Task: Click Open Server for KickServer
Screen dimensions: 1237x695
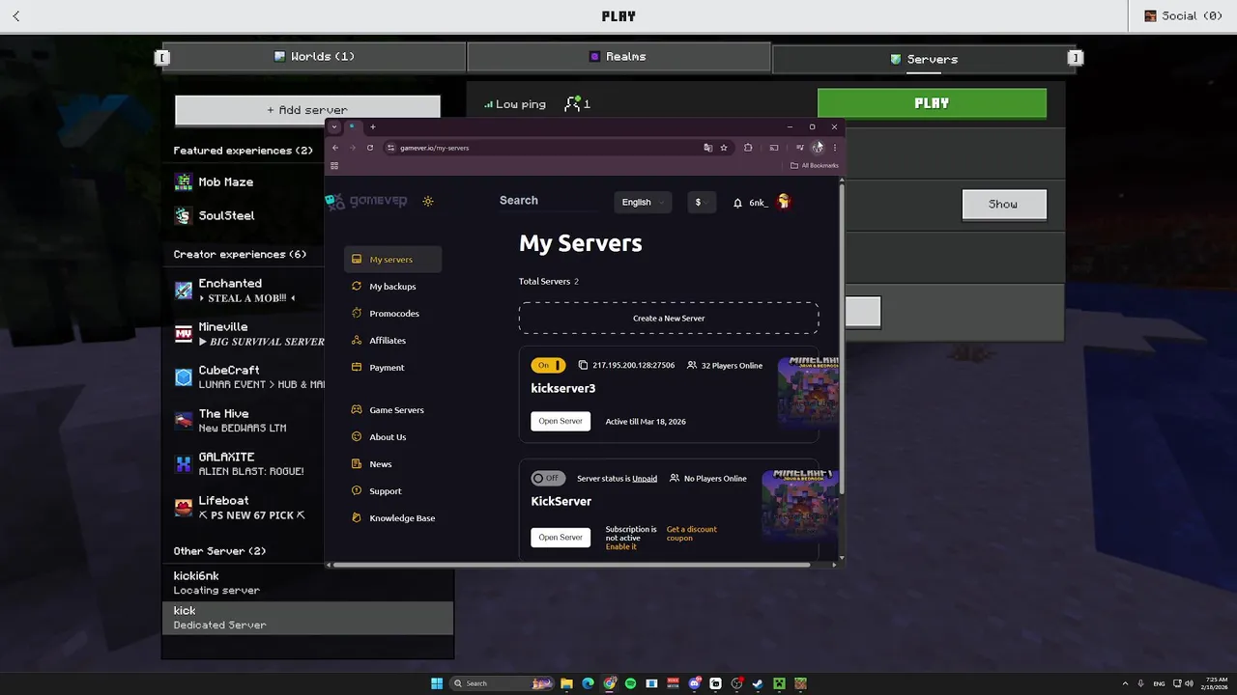Action: 561,537
